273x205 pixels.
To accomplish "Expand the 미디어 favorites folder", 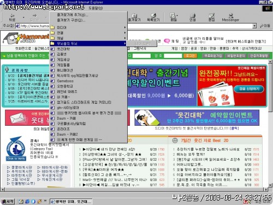I will coord(88,27).
